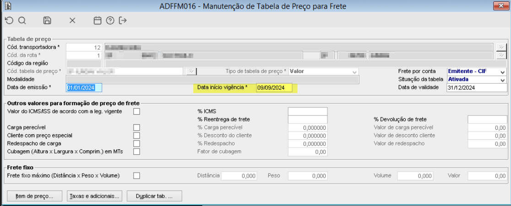Click the % Devolução de frete field
This screenshot has width=511, height=206.
pos(487,119)
